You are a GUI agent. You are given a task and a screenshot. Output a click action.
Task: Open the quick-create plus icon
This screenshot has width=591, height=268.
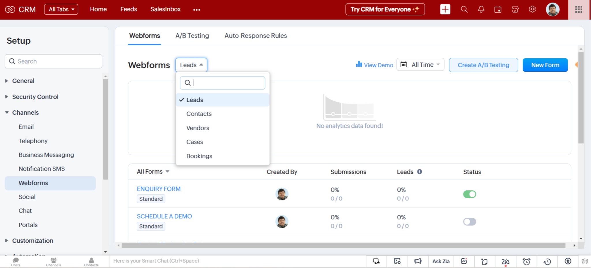tap(445, 9)
